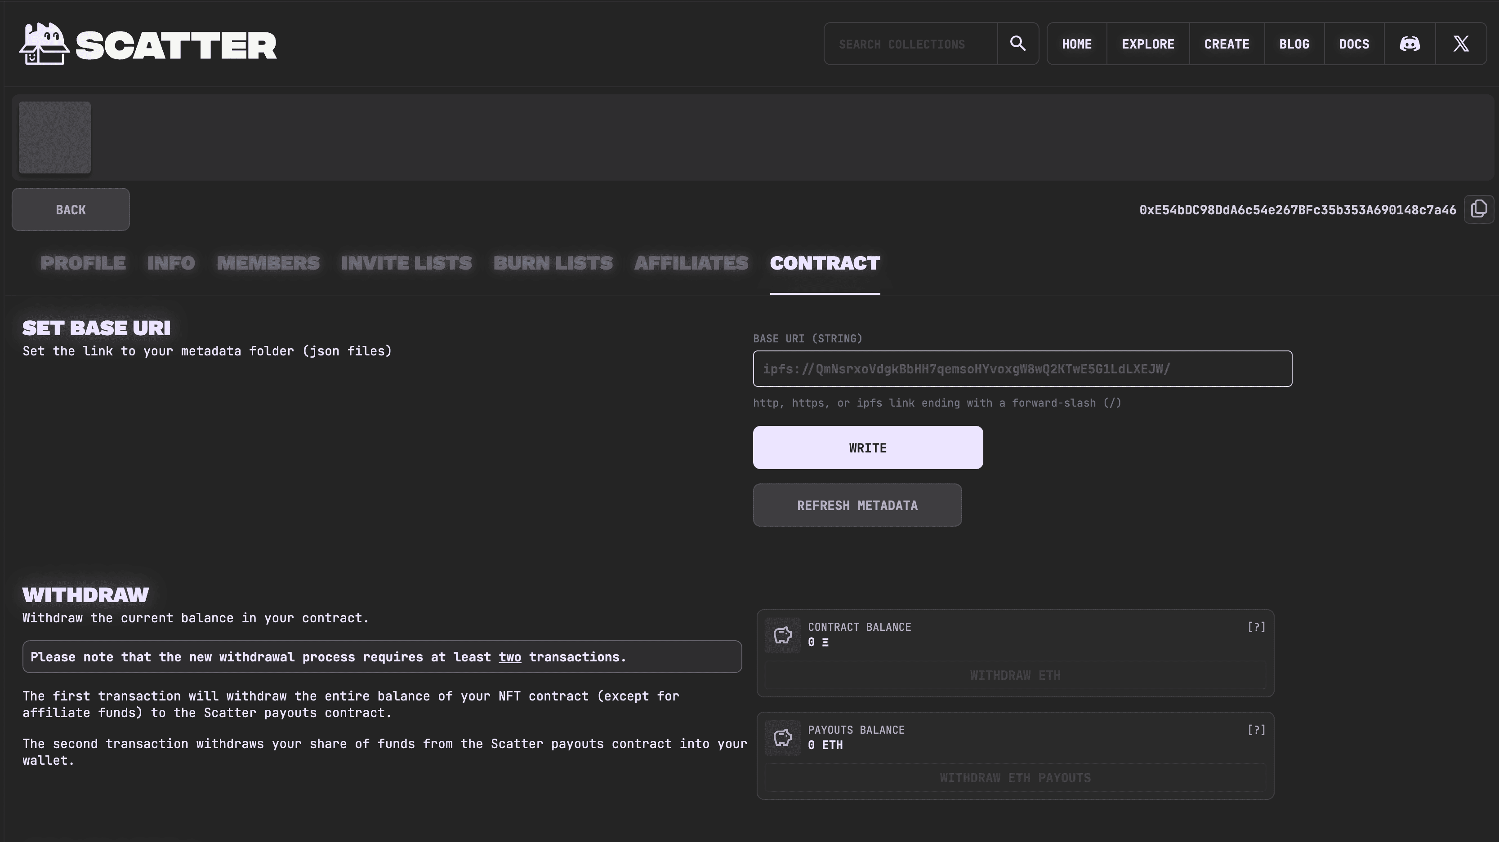Click the Scatter cat logo icon
Viewport: 1499px width, 842px height.
click(44, 44)
